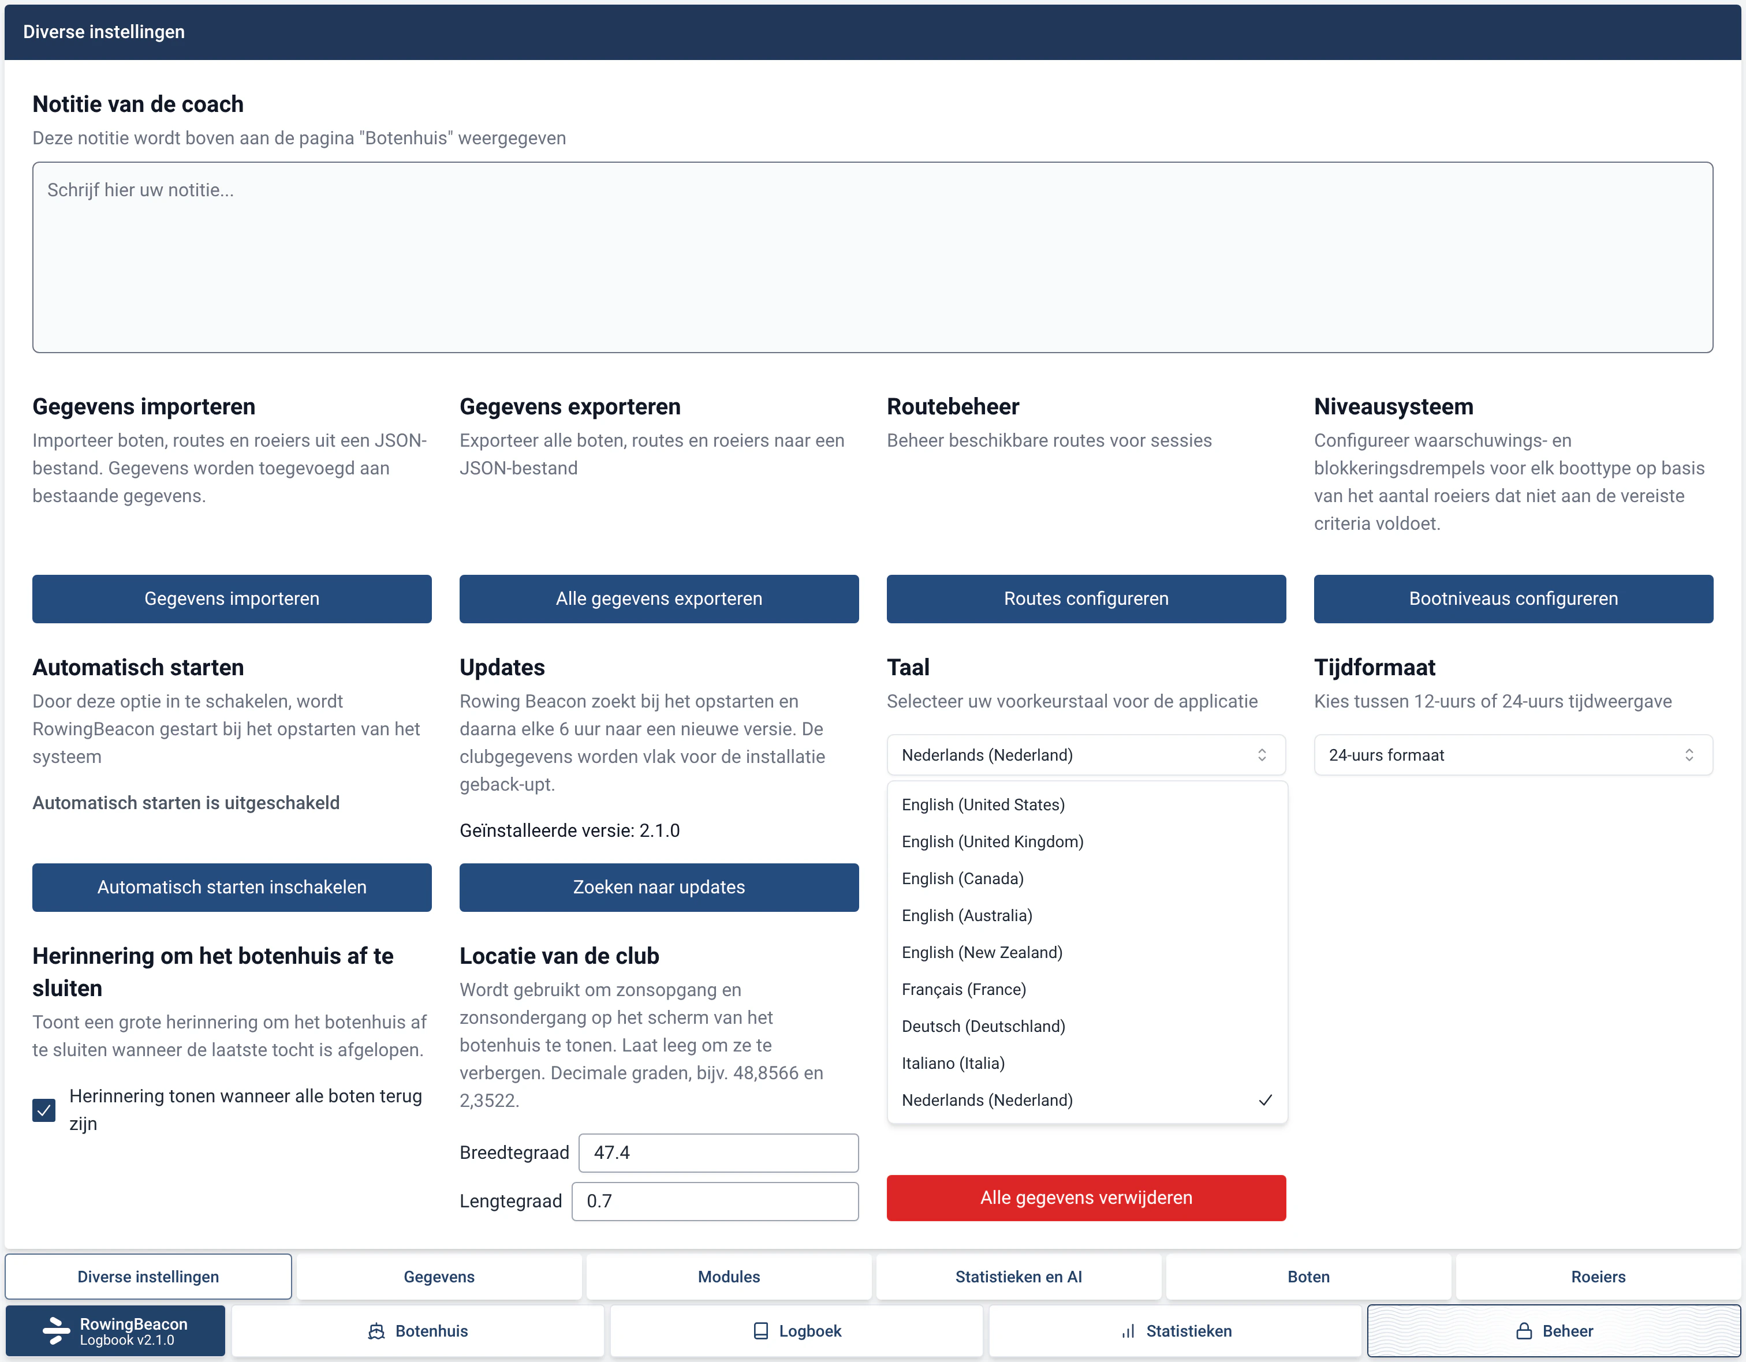Open the Modules tab
Viewport: 1746px width, 1362px height.
[728, 1275]
